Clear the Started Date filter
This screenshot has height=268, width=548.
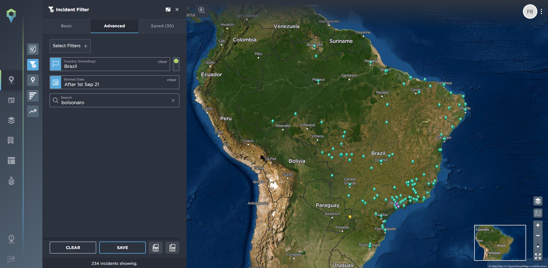172,80
